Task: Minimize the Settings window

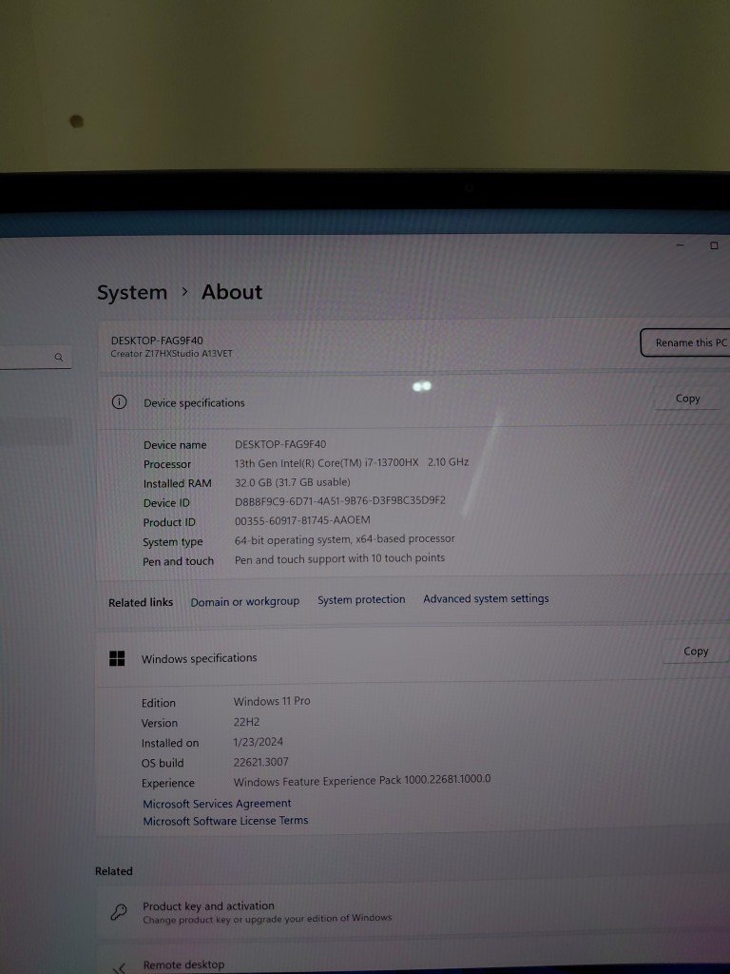Action: (681, 245)
